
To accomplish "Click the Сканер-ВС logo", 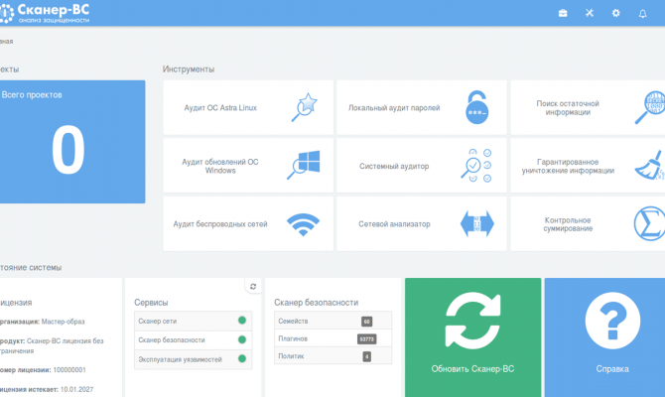I will 45,13.
